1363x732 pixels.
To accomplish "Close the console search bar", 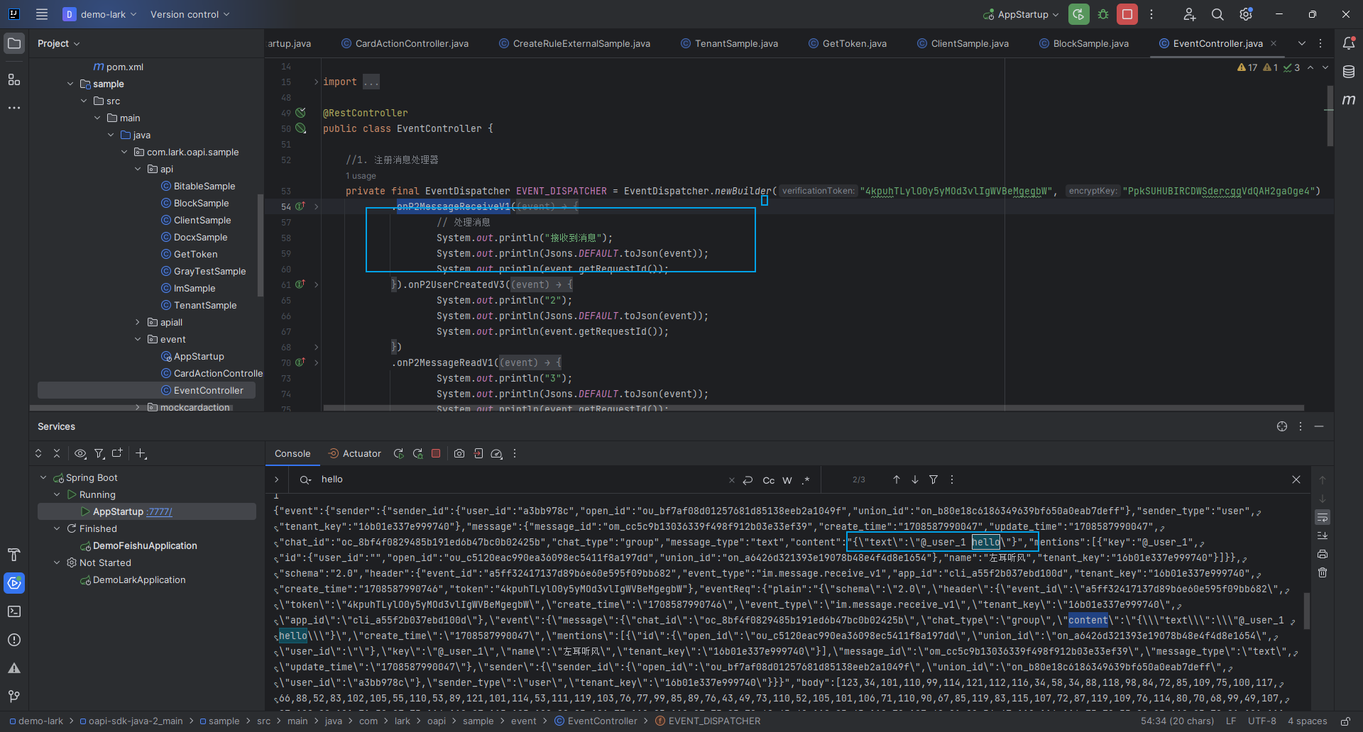I will click(x=1296, y=479).
